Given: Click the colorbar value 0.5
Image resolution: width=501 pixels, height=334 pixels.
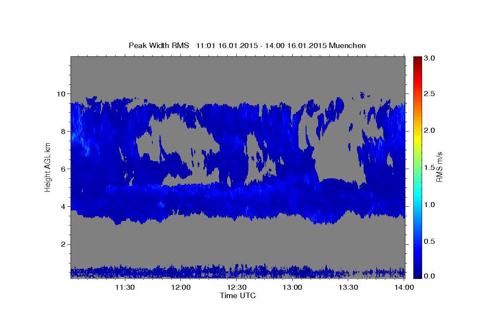Looking at the screenshot, I should click(430, 242).
